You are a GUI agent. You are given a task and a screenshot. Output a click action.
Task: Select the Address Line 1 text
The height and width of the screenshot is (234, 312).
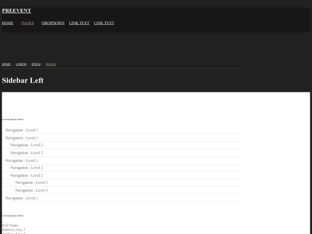click(x=13, y=229)
